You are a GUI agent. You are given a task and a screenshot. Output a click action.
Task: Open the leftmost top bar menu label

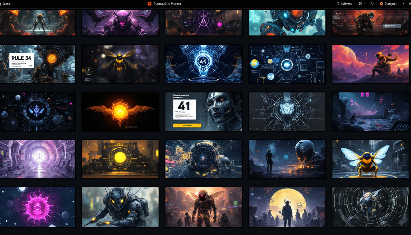pos(6,4)
